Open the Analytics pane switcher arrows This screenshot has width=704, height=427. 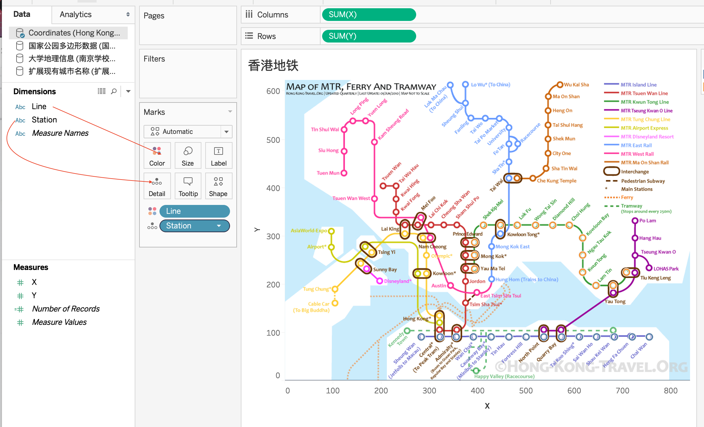pos(128,14)
